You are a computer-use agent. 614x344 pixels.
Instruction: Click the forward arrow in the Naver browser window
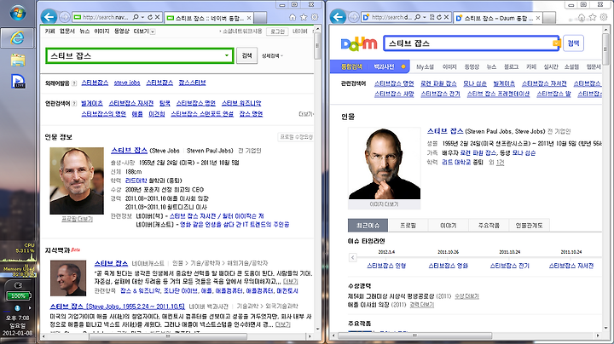[65, 17]
